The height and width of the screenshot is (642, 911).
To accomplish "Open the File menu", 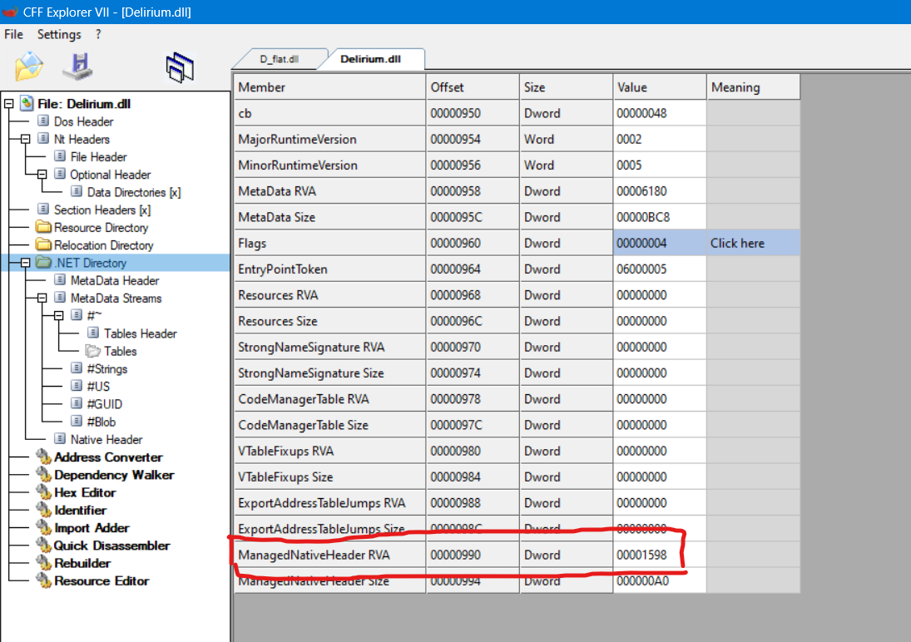I will click(x=13, y=34).
